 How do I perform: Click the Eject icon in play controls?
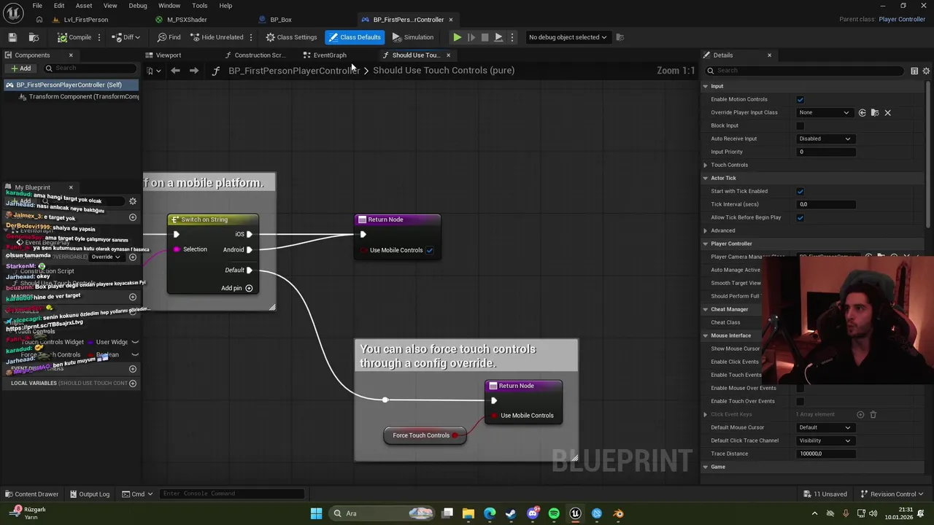pos(498,37)
